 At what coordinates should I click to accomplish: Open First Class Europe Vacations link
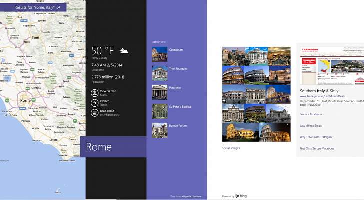point(317,148)
